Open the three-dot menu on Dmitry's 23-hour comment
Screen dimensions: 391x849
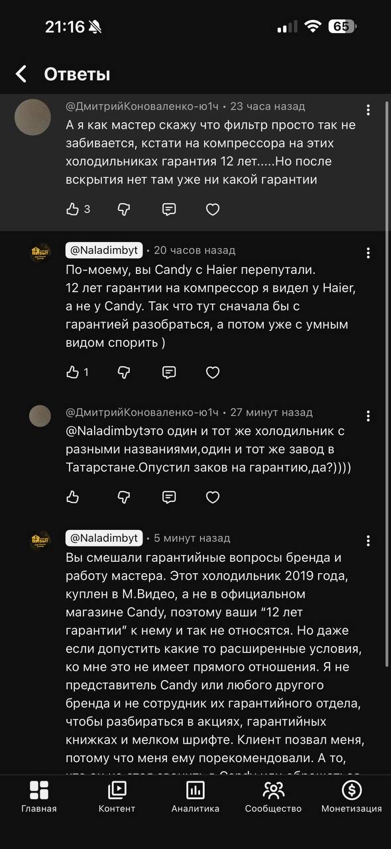368,111
